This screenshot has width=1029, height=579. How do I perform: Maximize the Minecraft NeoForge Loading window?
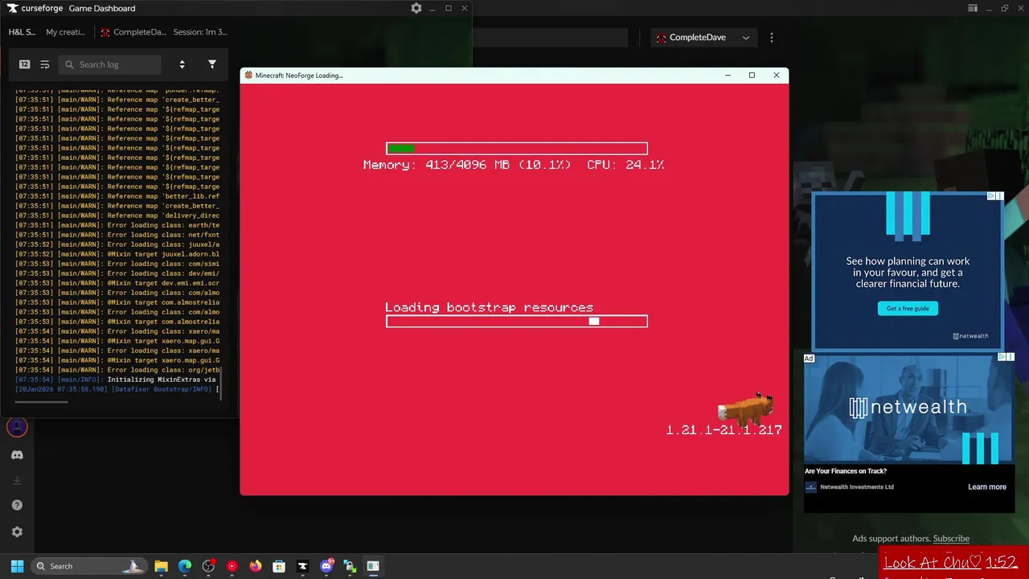coord(752,75)
